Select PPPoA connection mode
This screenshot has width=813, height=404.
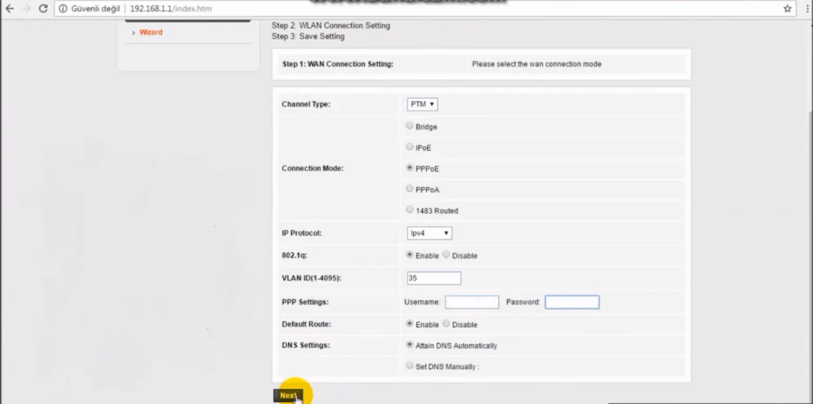(x=409, y=189)
